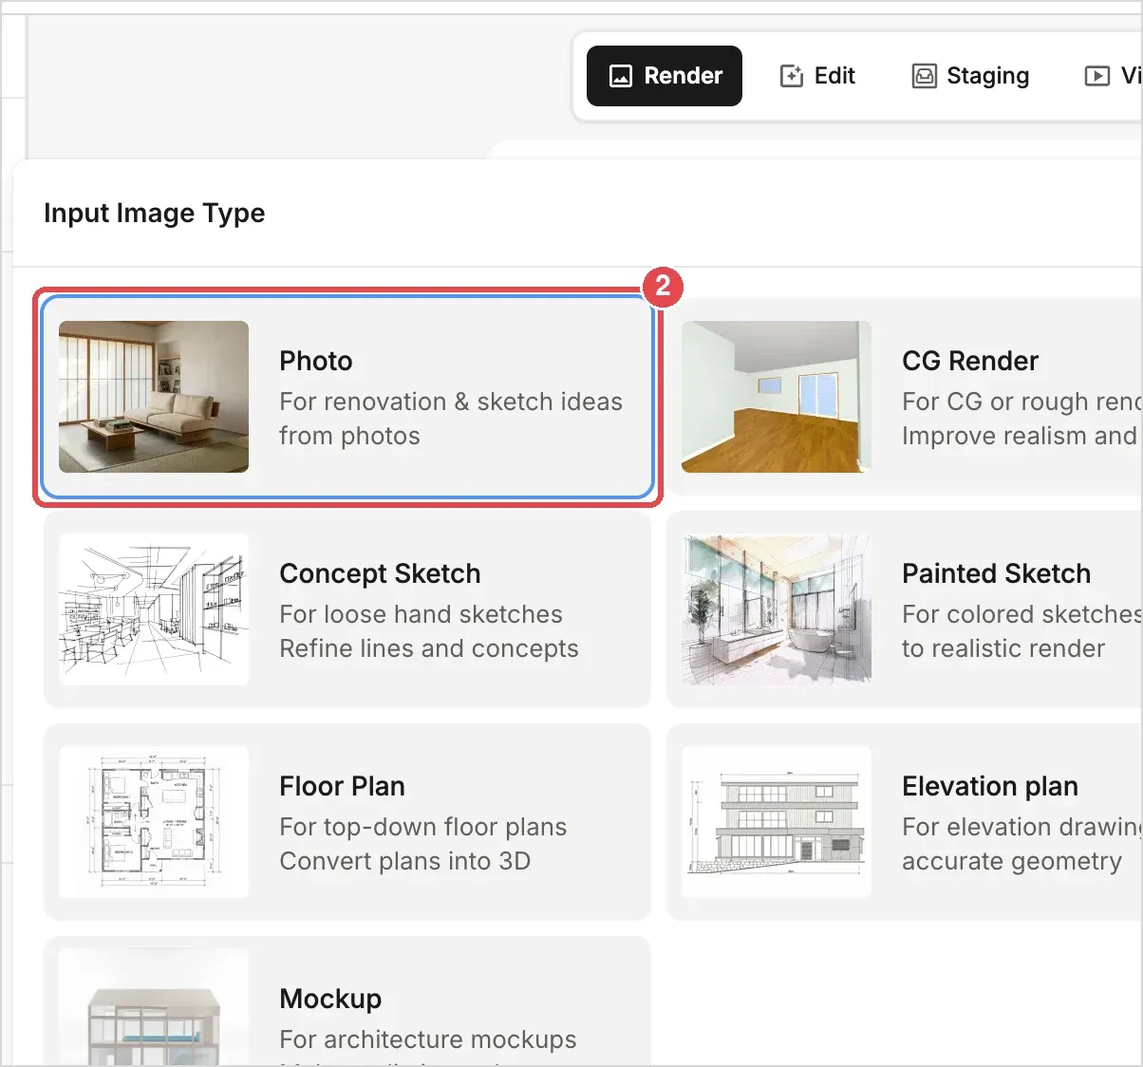Select the Floor Plan input type

click(x=347, y=822)
